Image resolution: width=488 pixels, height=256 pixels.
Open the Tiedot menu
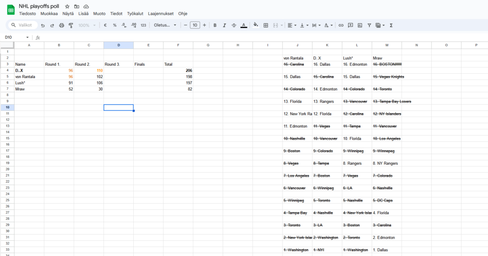tap(116, 14)
